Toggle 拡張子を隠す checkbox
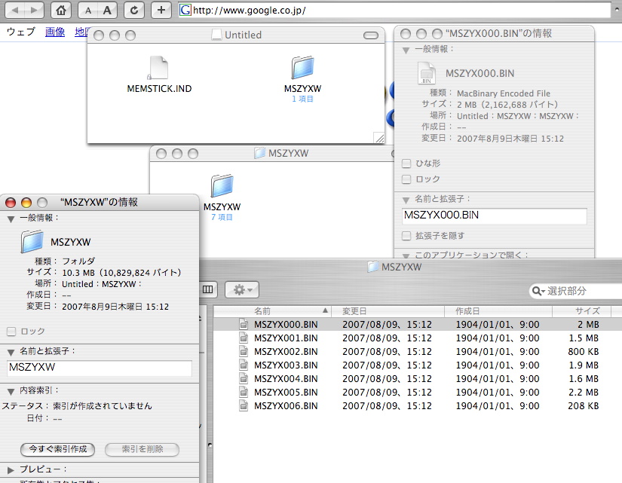The image size is (622, 483). (x=406, y=236)
